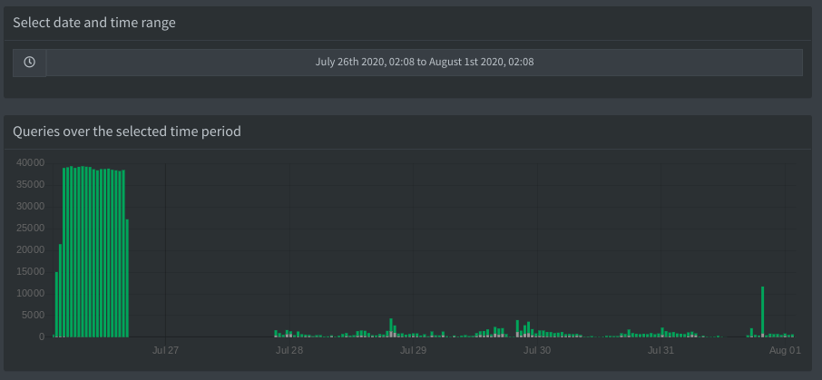822x380 pixels.
Task: Click the 35000 y-axis value
Action: pyautogui.click(x=31, y=184)
